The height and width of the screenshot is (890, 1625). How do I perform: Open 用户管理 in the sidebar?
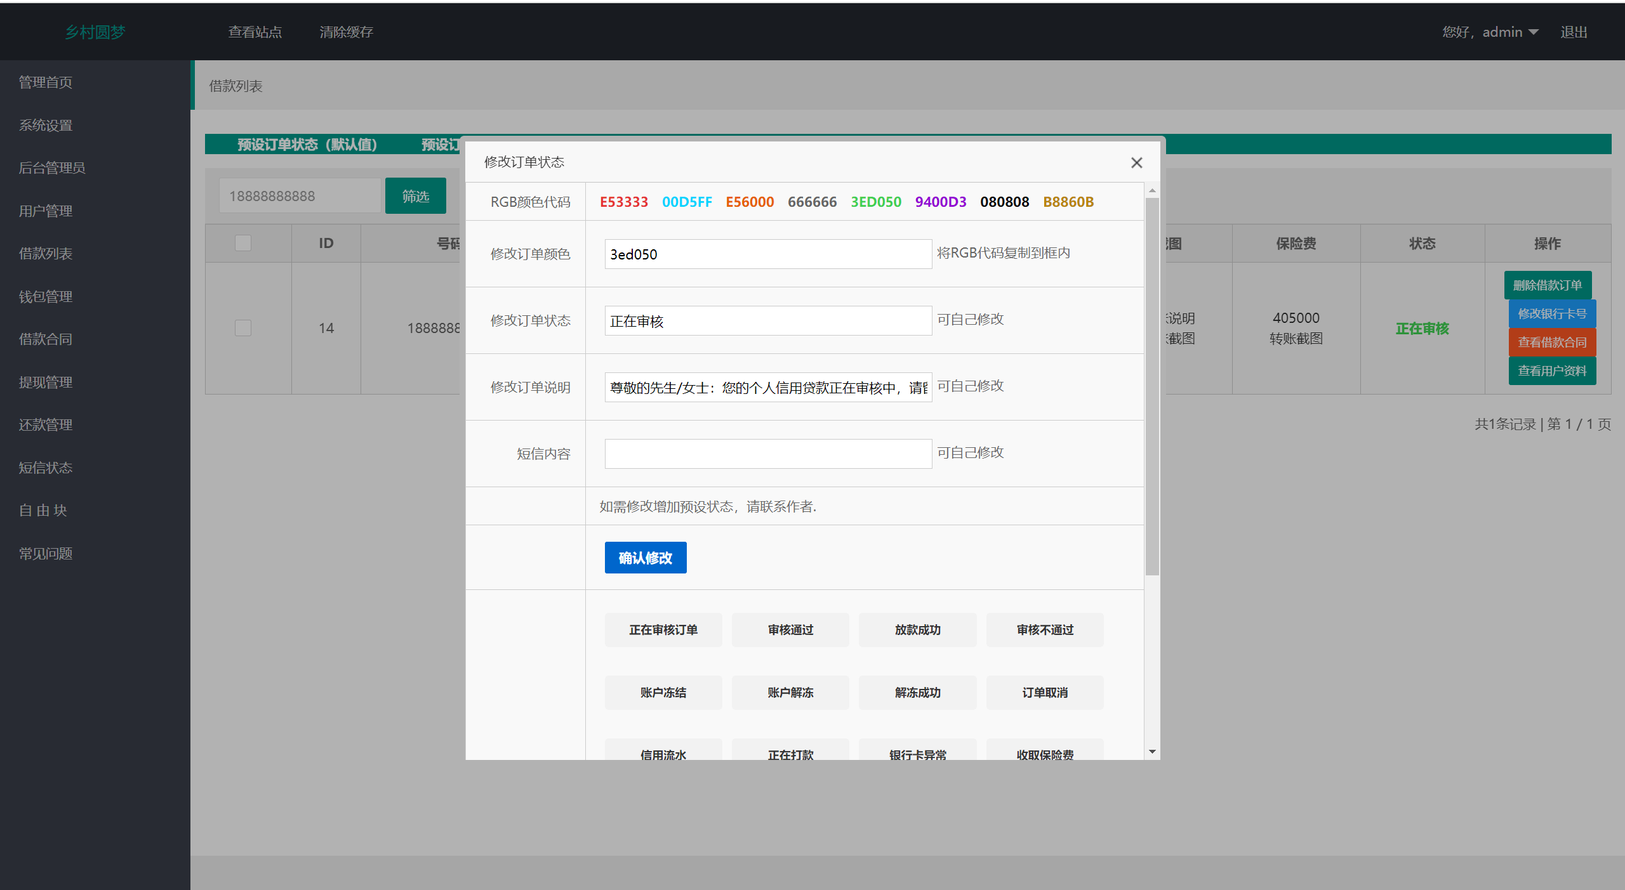coord(46,211)
